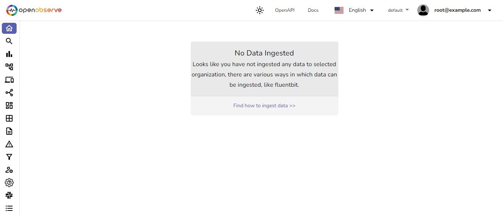504x216 pixels.
Task: Open Pipelines share-node icon
Action: [9, 93]
